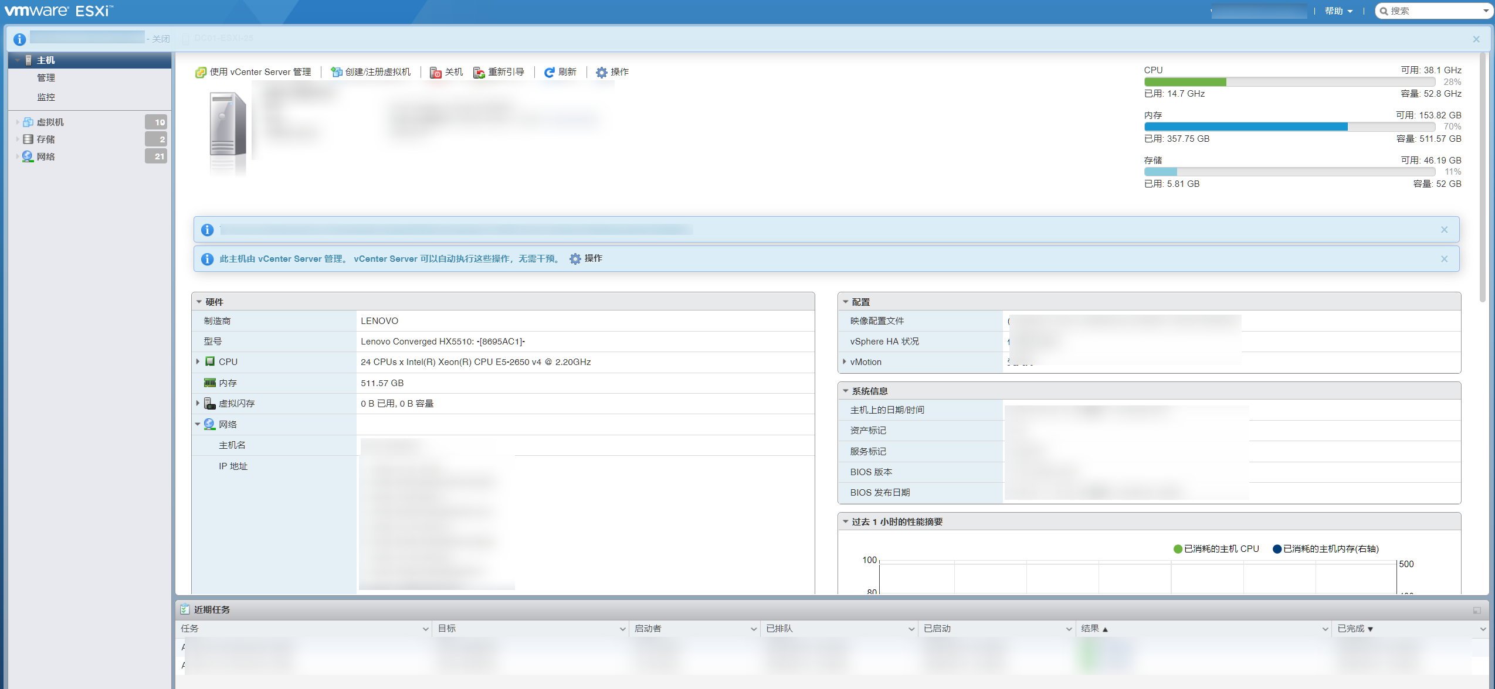Click the 虚拟闪存 icon in hardware
Image resolution: width=1495 pixels, height=689 pixels.
pyautogui.click(x=210, y=403)
